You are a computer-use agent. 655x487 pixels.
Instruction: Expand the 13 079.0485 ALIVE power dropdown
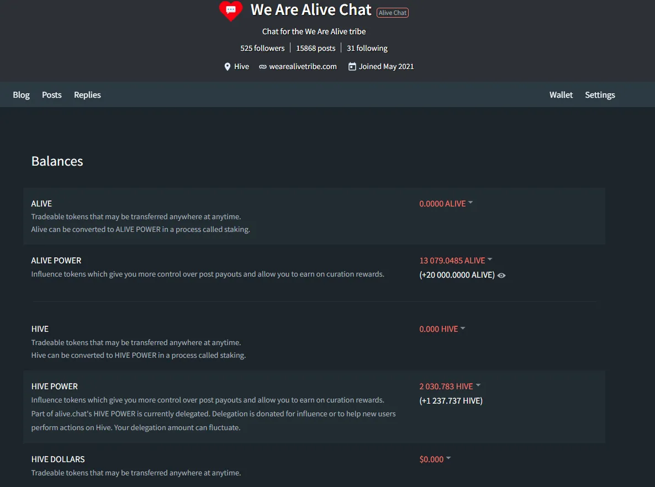tap(456, 260)
